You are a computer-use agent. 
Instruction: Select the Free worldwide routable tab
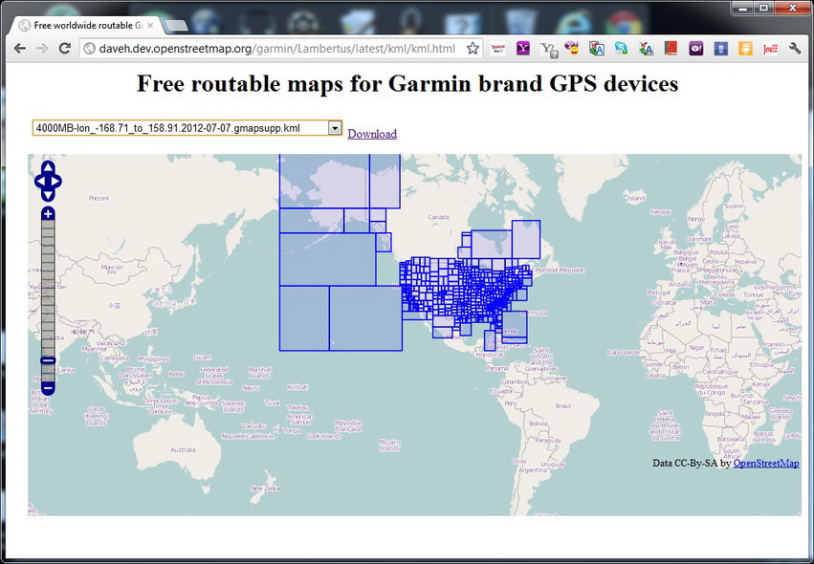click(x=84, y=25)
